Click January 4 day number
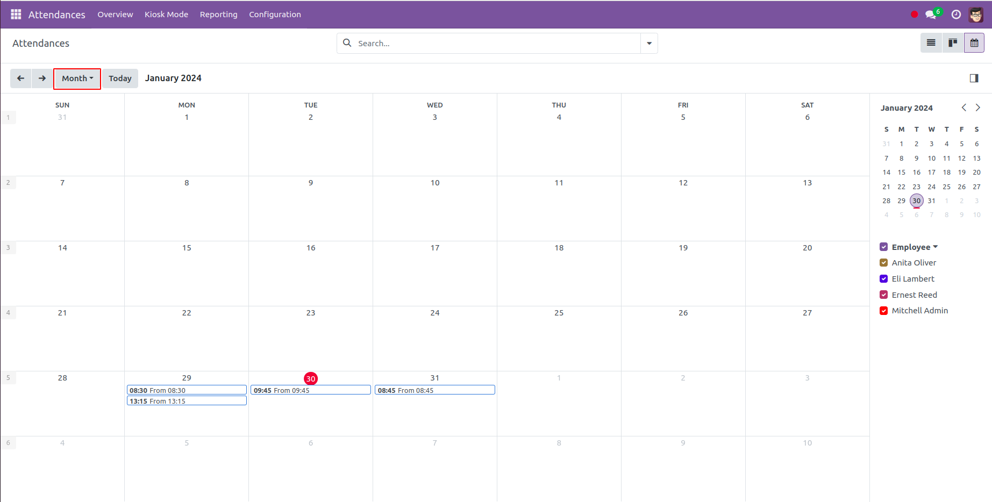 pos(559,117)
